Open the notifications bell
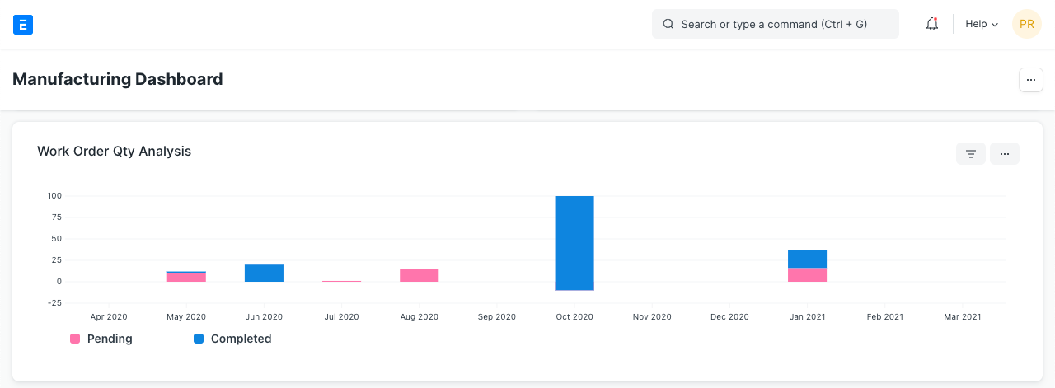 [932, 25]
